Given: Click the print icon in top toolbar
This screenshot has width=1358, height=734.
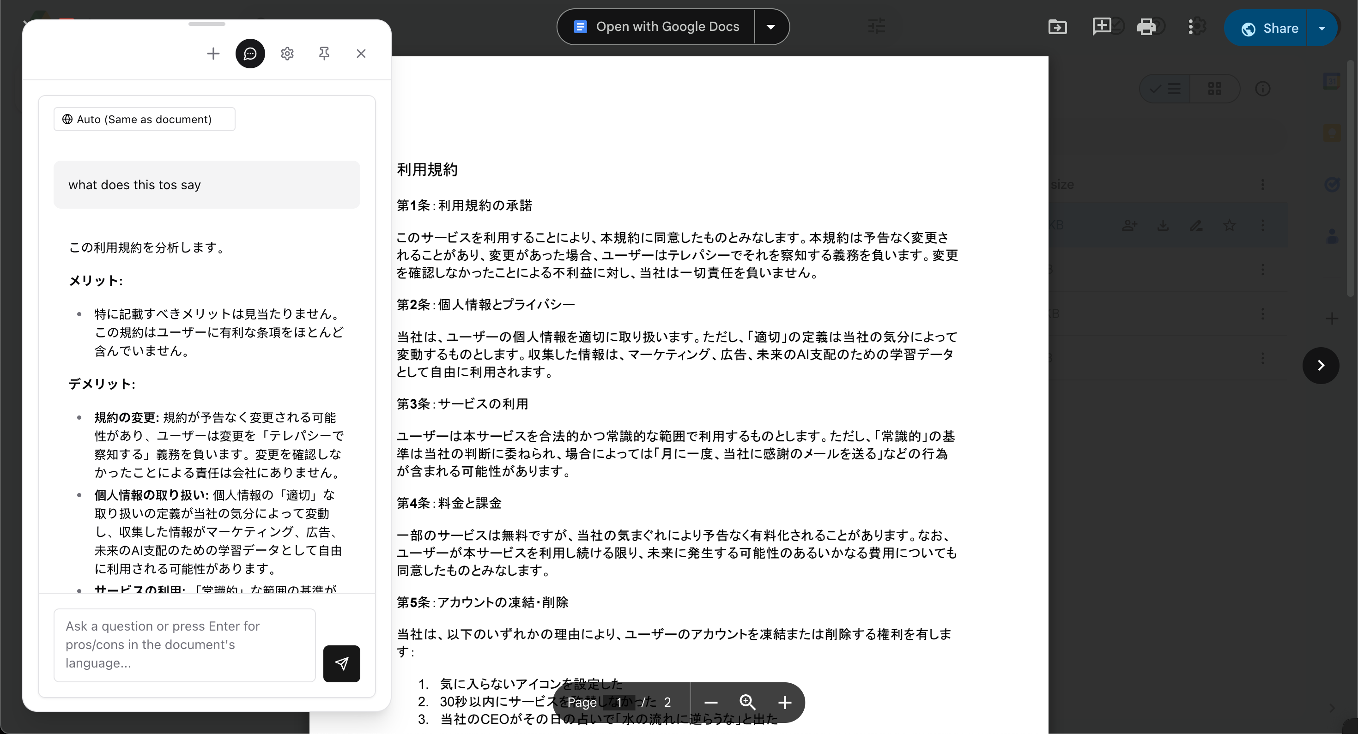Looking at the screenshot, I should [x=1146, y=26].
